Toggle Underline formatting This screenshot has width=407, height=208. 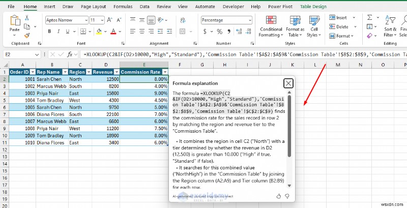tap(68, 32)
